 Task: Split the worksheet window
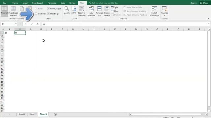pos(115,7)
